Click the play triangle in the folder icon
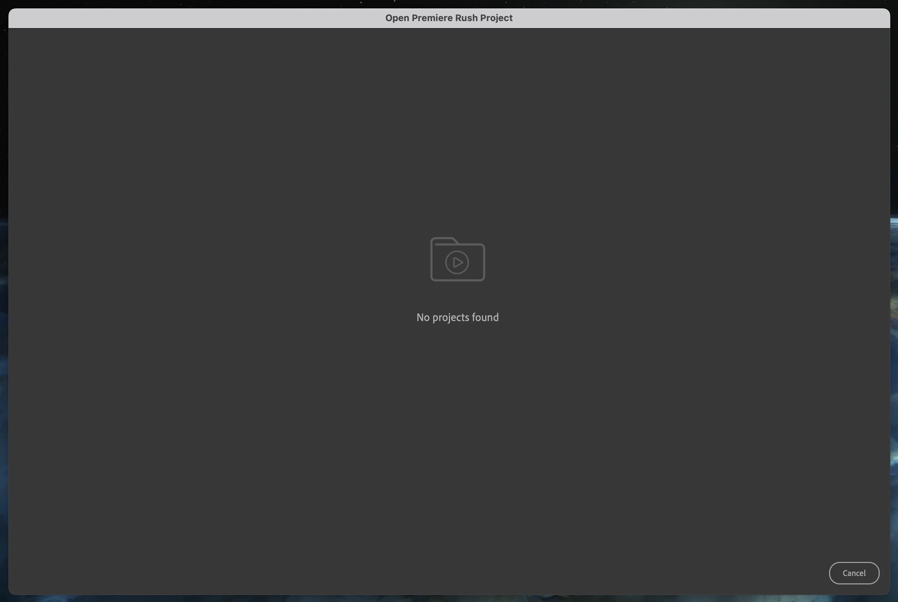The image size is (898, 602). click(x=458, y=263)
